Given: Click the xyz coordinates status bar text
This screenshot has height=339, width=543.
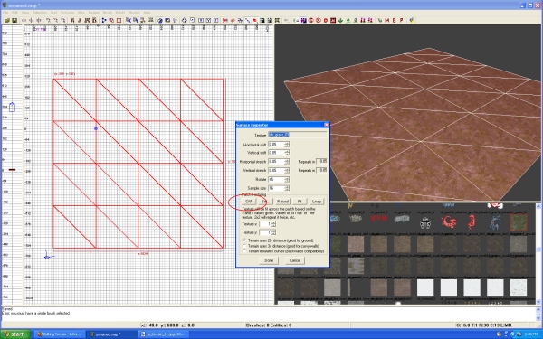Looking at the screenshot, I should pos(167,325).
